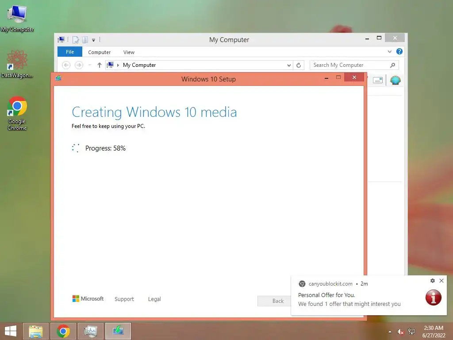The width and height of the screenshot is (453, 340).
Task: Click the muted volume tray icon
Action: click(400, 332)
